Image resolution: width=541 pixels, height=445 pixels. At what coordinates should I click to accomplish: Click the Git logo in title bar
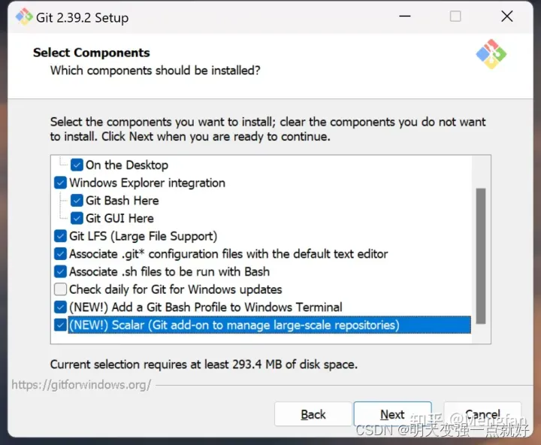click(x=24, y=17)
